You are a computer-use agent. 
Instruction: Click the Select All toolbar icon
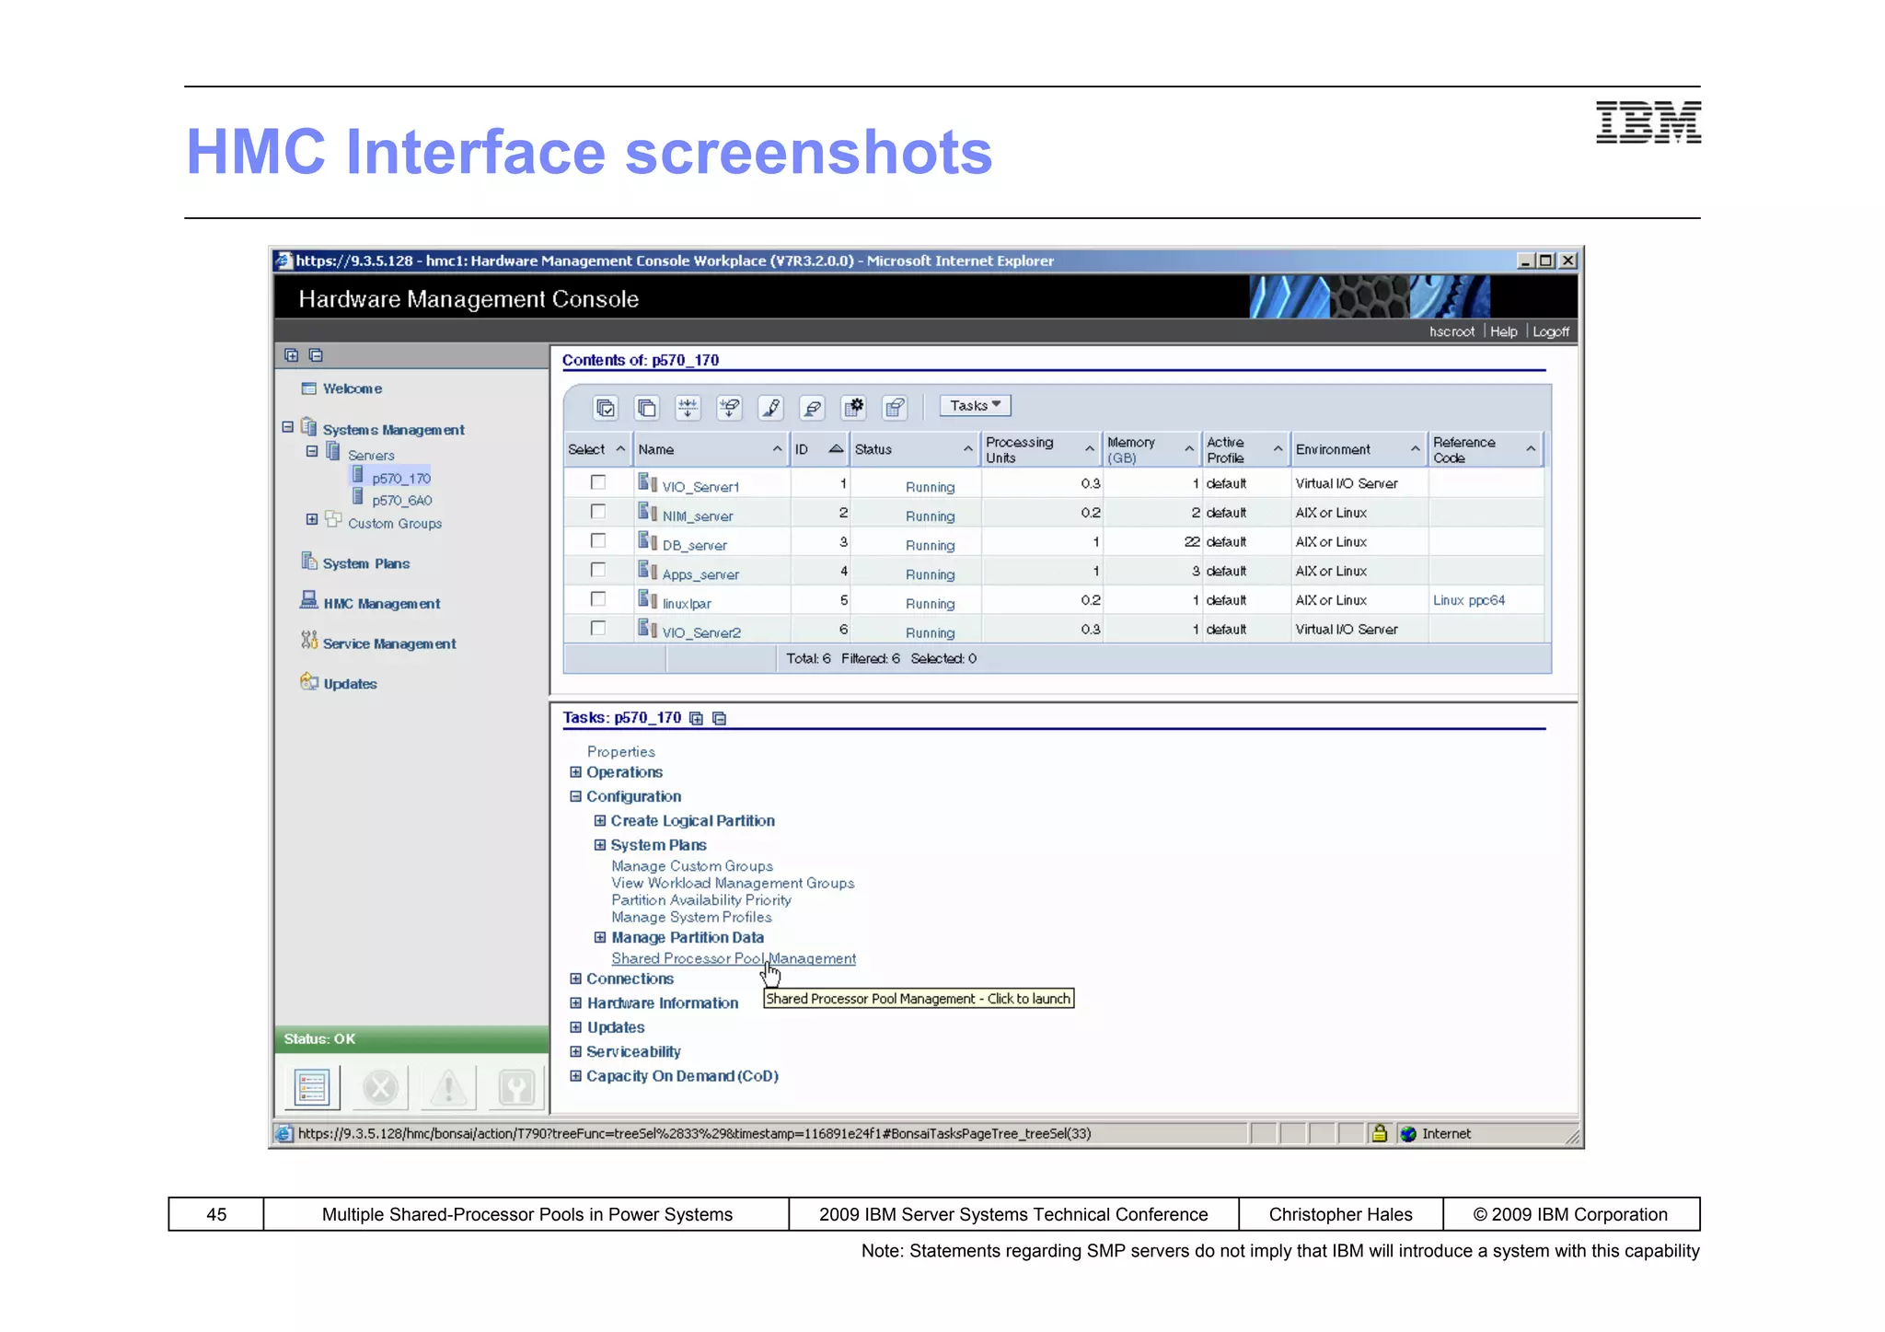pos(606,407)
